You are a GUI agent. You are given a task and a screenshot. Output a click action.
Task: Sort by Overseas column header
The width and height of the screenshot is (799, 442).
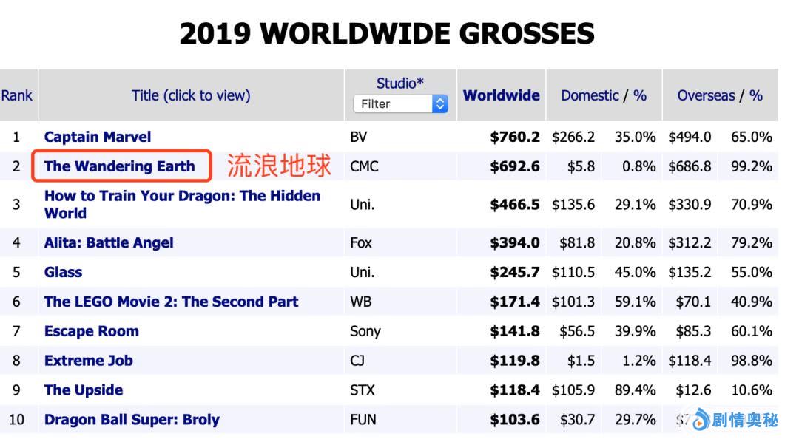(x=706, y=95)
